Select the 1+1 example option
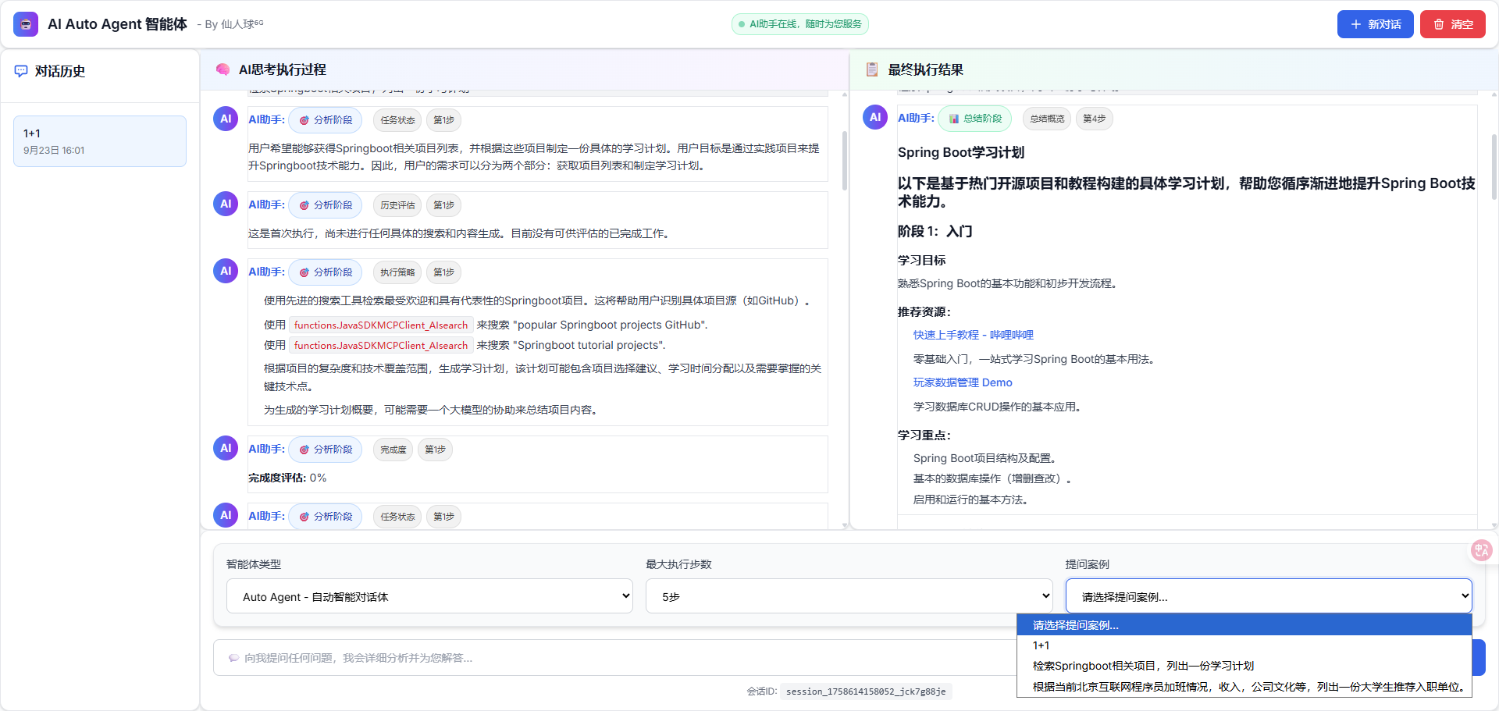Screen dimensions: 1499x711 coord(1041,645)
